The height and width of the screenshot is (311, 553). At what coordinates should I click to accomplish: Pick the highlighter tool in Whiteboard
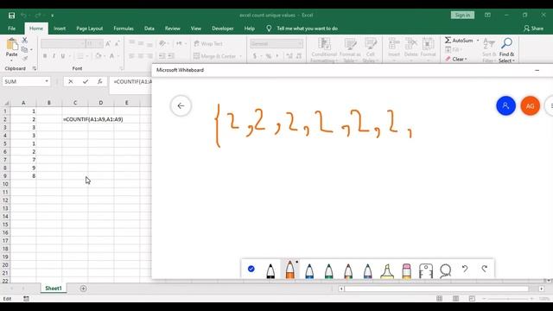pyautogui.click(x=387, y=270)
